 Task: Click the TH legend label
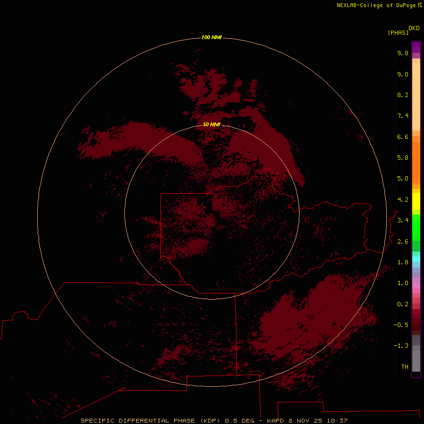[405, 367]
